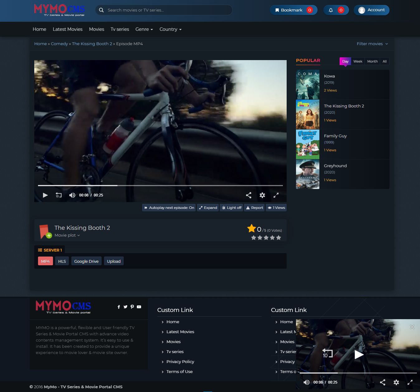Click the Comedy breadcrumb link
The image size is (420, 392).
coord(59,44)
